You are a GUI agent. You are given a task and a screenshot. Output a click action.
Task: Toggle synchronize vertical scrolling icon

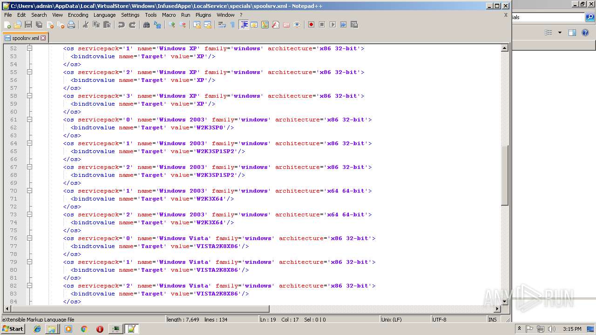[197, 25]
